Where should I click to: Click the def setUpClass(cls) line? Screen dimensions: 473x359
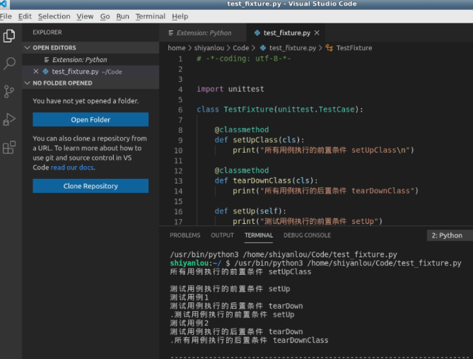click(259, 140)
